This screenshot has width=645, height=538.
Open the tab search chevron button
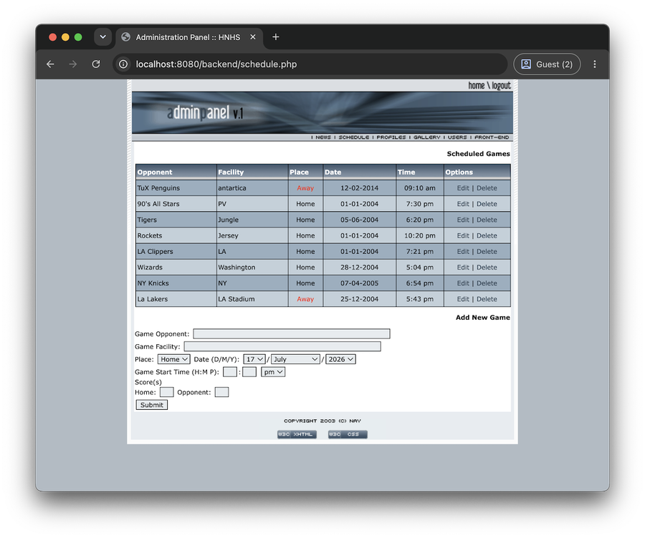point(102,37)
